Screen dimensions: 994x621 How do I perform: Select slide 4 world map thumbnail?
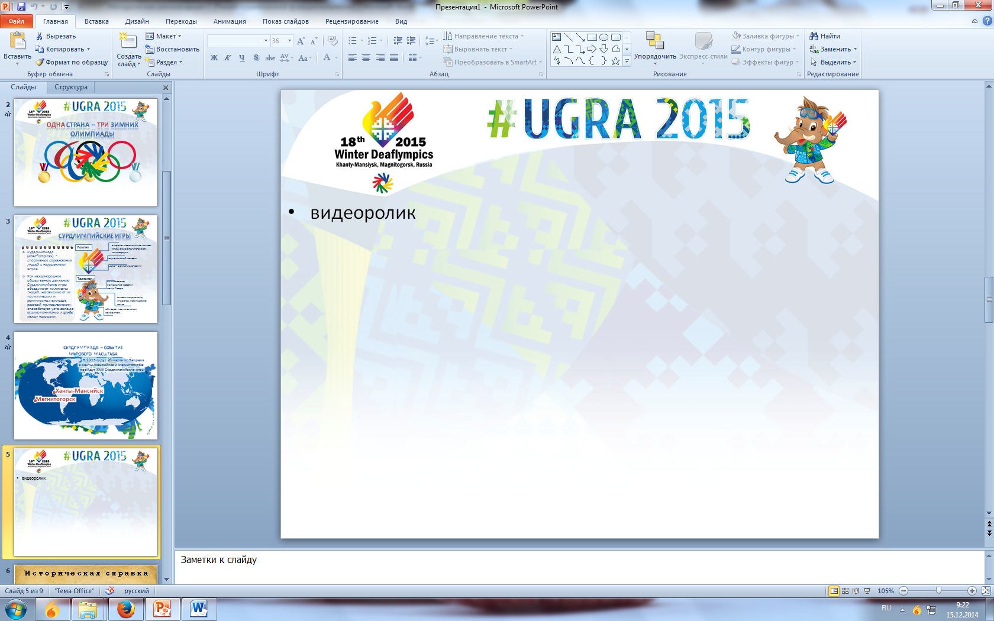[86, 385]
